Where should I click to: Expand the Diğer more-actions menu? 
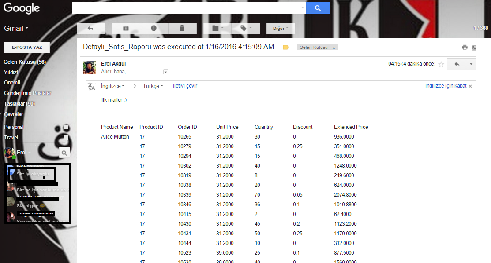click(x=280, y=29)
